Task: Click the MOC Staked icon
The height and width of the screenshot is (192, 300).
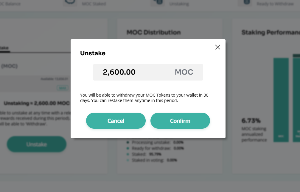Action: [x=70, y=2]
